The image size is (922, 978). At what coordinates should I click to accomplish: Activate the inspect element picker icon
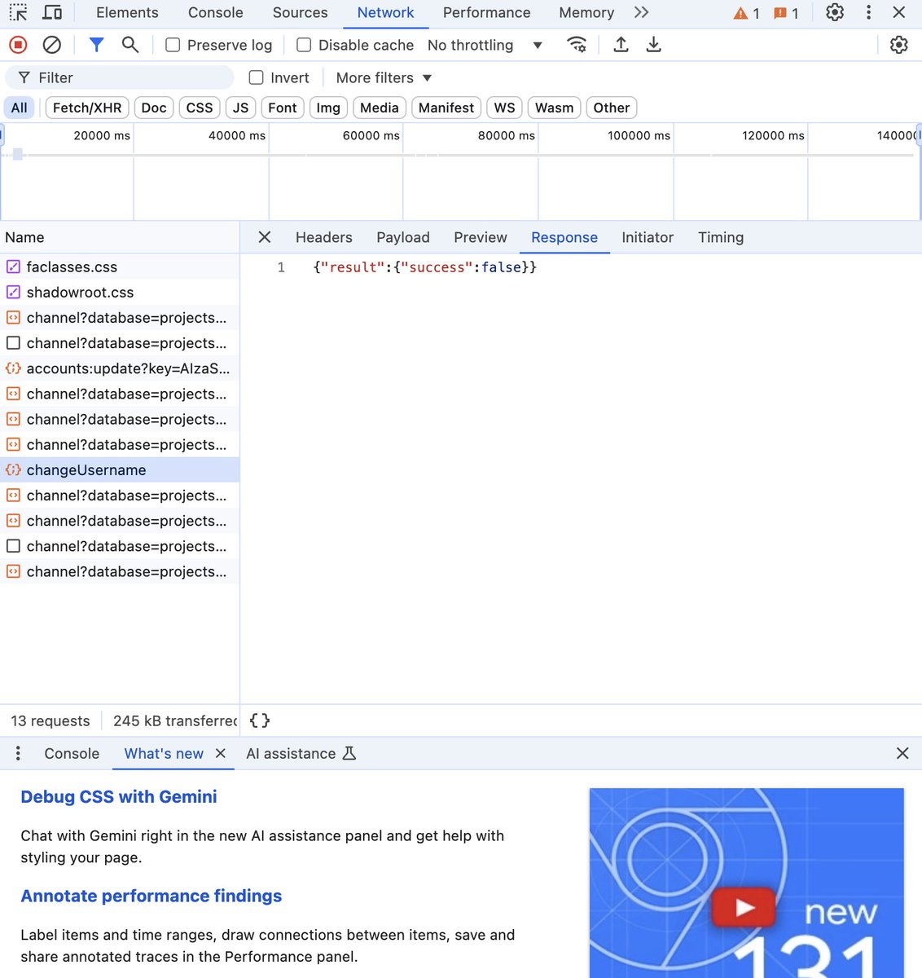[18, 12]
